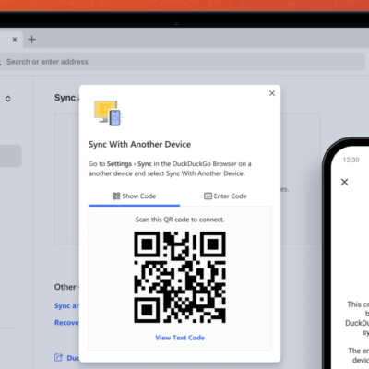Screen dimensions: 369x369
Task: Click the 12:30 time on phone
Action: tap(351, 160)
